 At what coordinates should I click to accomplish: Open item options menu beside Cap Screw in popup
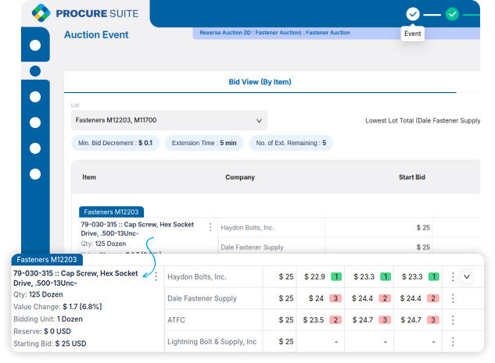156,276
